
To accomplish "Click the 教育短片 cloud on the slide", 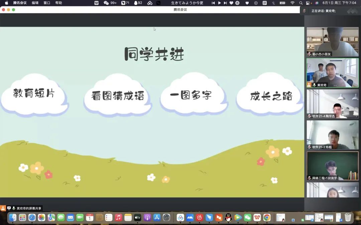I will [x=34, y=93].
